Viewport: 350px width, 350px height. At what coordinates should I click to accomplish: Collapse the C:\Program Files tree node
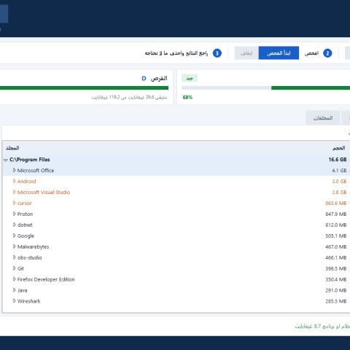point(6,160)
